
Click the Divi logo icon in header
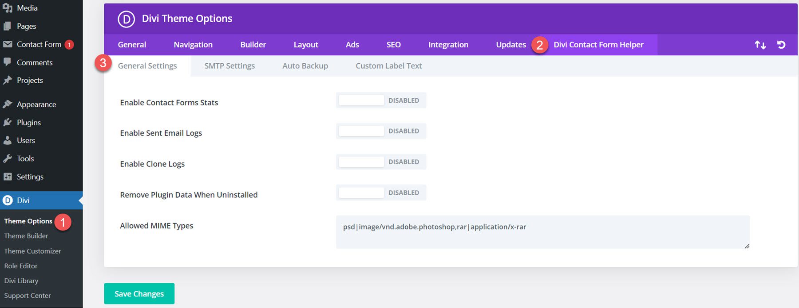(126, 19)
